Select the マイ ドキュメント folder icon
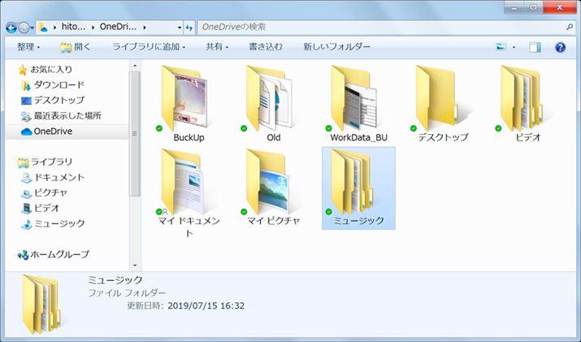 point(184,182)
